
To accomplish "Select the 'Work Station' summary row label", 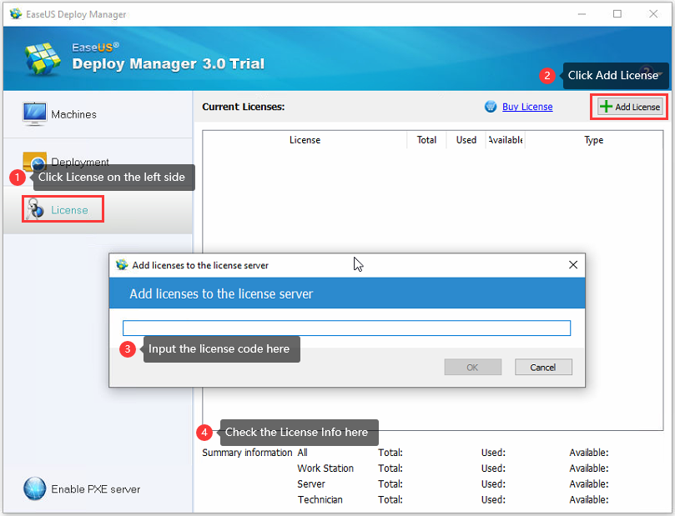I will coord(325,468).
